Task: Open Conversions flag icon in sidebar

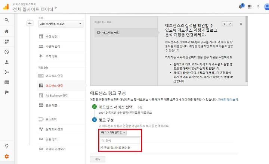Action: (x=7, y=92)
